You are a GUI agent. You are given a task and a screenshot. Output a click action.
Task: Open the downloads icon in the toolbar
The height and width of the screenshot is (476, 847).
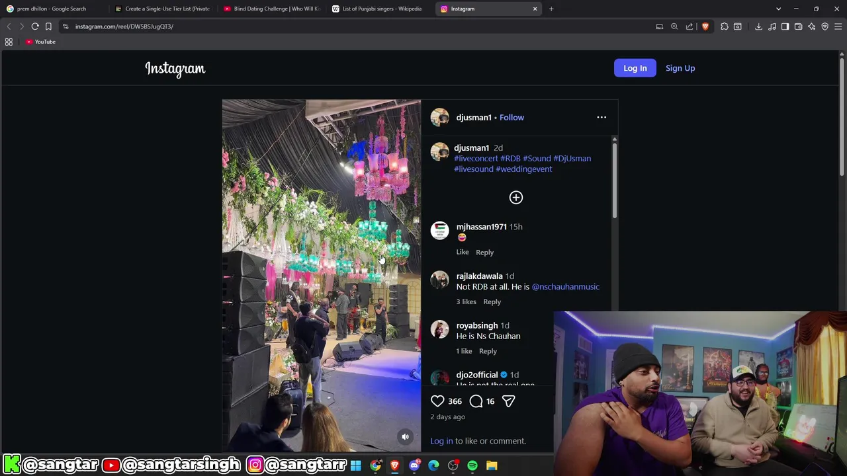(758, 26)
